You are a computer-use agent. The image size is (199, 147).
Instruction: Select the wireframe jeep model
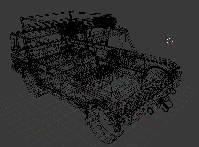96,77
